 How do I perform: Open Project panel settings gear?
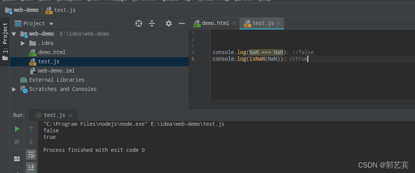(x=169, y=23)
